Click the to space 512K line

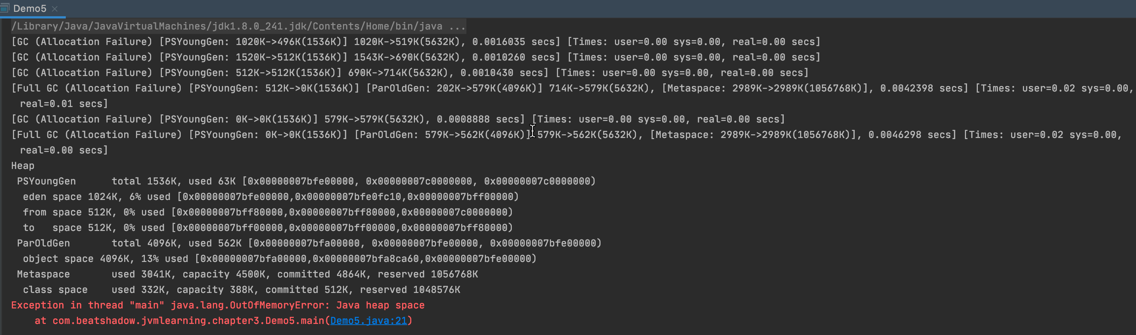click(x=267, y=228)
